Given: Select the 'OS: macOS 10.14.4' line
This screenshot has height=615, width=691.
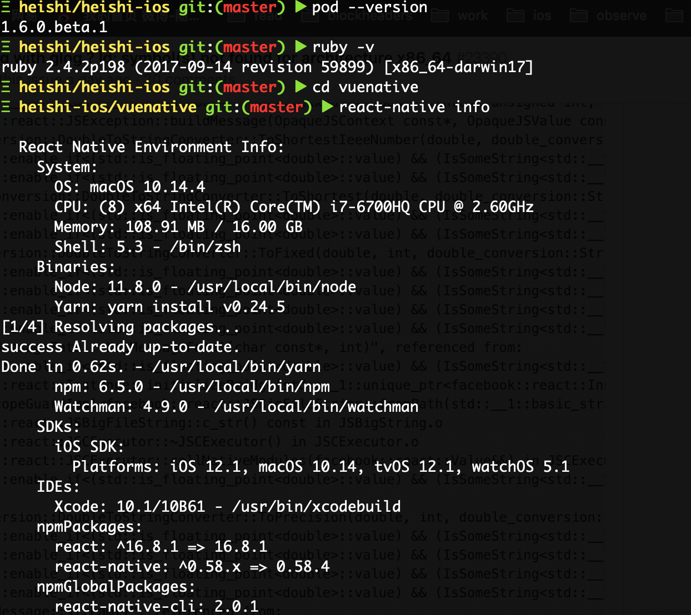Looking at the screenshot, I should coord(130,187).
